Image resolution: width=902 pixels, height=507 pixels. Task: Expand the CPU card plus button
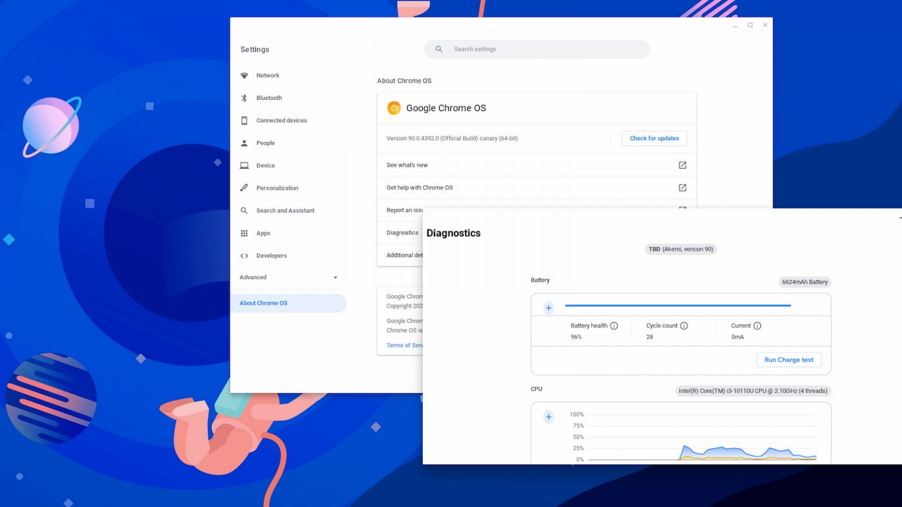click(x=548, y=417)
